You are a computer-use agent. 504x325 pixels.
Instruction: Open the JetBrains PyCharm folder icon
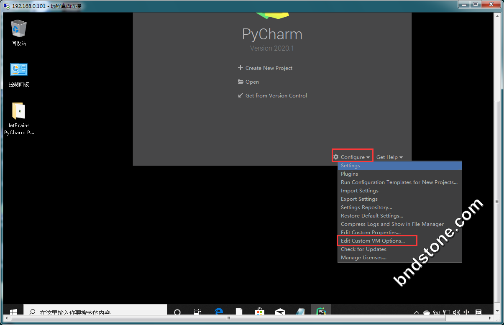pyautogui.click(x=19, y=117)
